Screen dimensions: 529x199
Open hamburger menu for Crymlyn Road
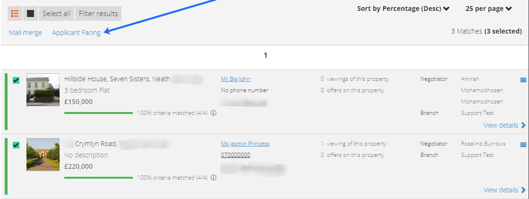point(523,145)
